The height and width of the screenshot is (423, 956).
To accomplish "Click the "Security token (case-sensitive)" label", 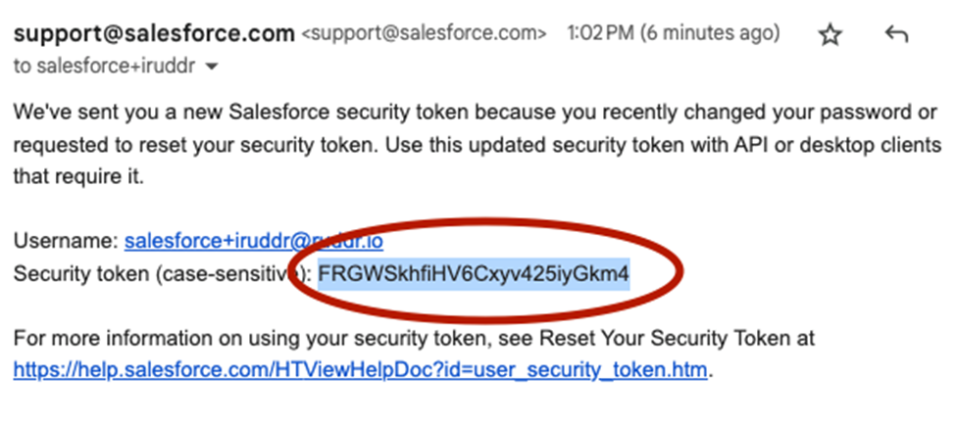I will tap(160, 274).
